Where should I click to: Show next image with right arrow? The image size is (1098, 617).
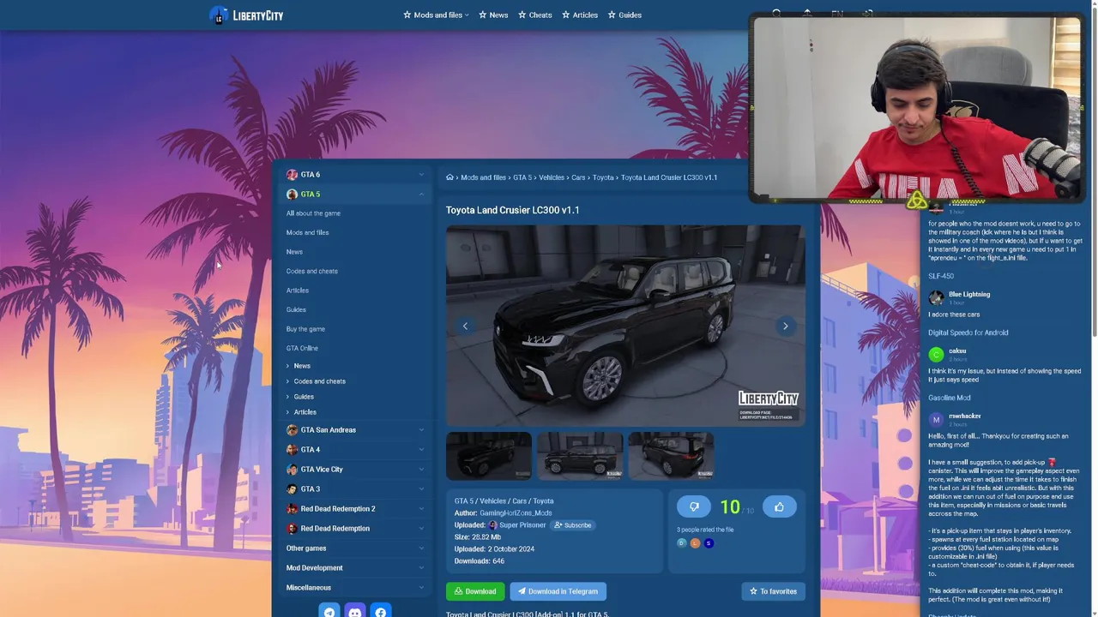click(x=785, y=326)
